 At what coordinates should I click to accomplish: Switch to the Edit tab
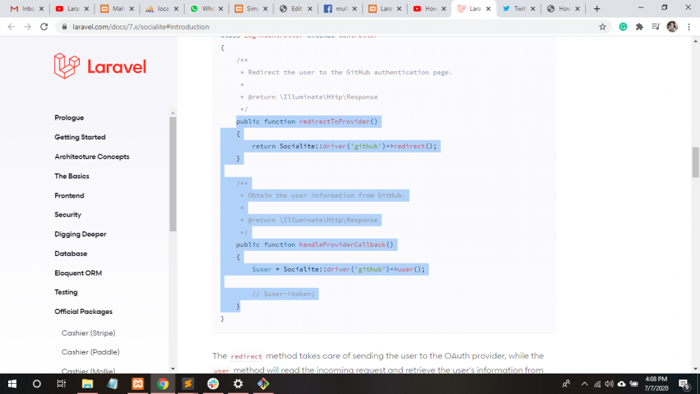click(x=295, y=9)
